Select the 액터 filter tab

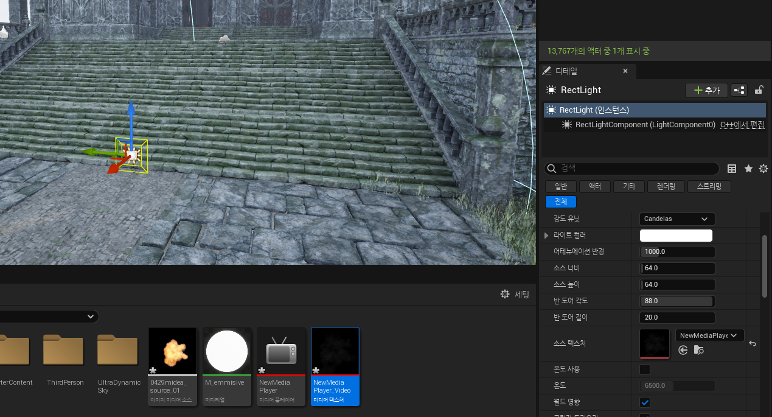594,187
